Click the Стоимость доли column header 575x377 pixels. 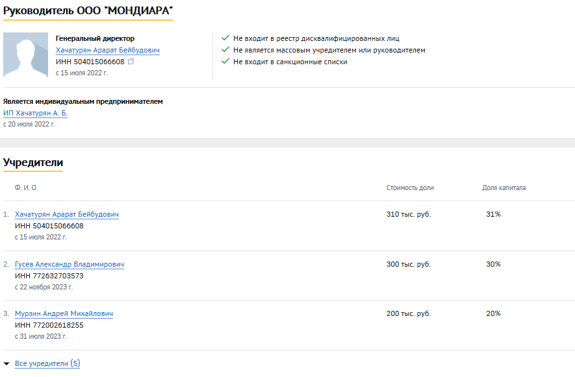[x=410, y=188]
